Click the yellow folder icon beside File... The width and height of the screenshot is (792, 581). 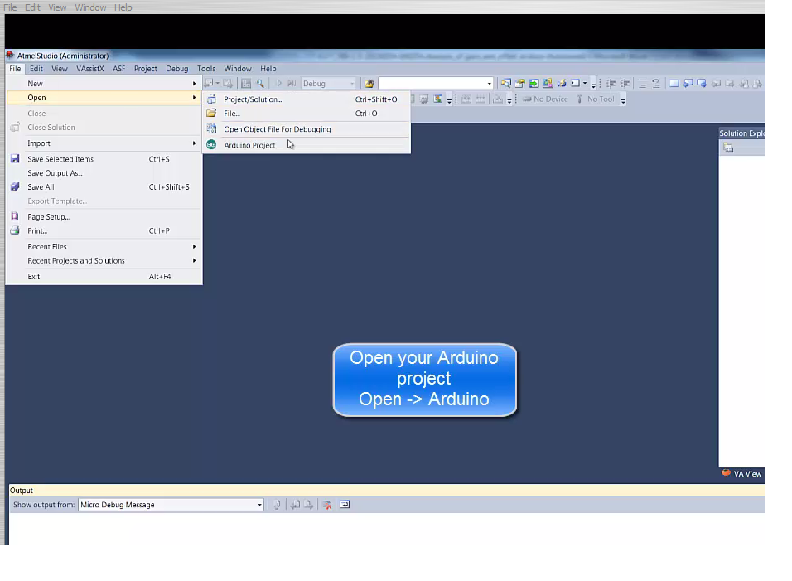coord(211,114)
